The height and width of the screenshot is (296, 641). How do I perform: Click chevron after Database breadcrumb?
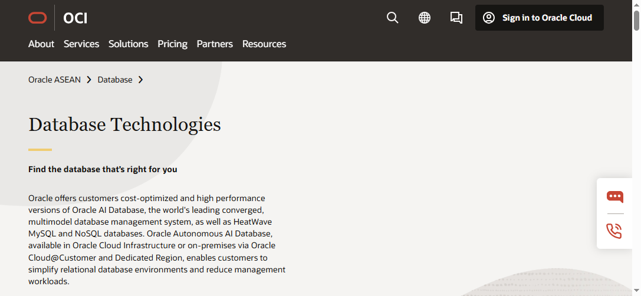click(141, 80)
